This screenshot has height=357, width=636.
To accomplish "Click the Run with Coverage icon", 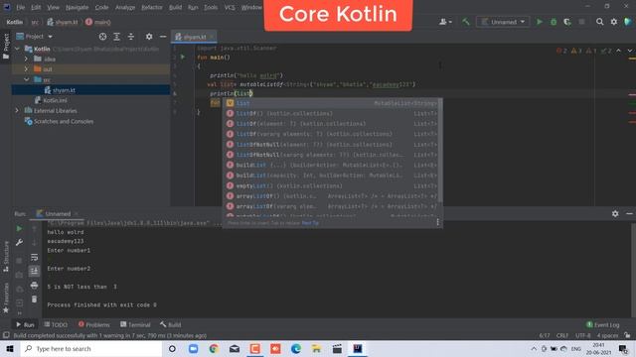I will pos(567,22).
